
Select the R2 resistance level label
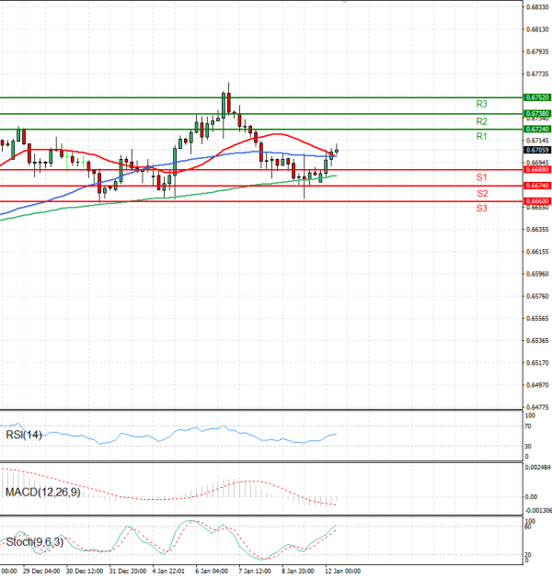point(481,121)
